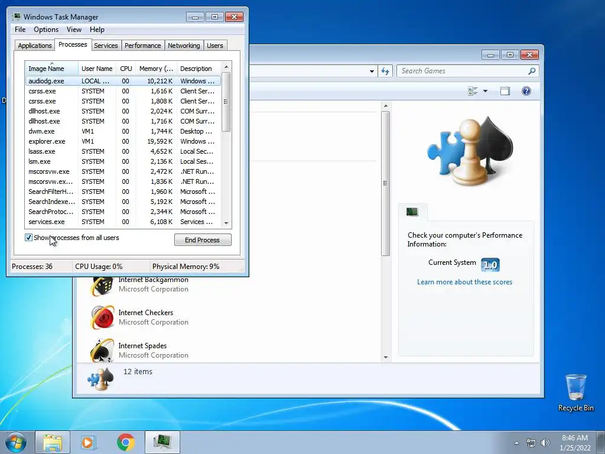Open the Recycle Bin on the desktop
The height and width of the screenshot is (454, 605).
click(x=575, y=393)
